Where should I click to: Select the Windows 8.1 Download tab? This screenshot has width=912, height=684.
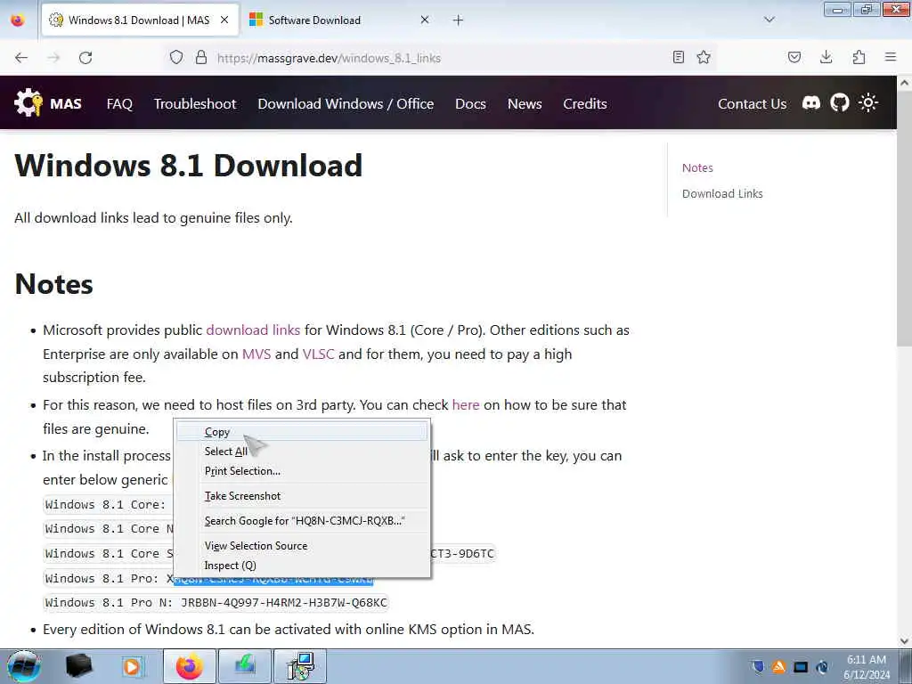(x=140, y=20)
